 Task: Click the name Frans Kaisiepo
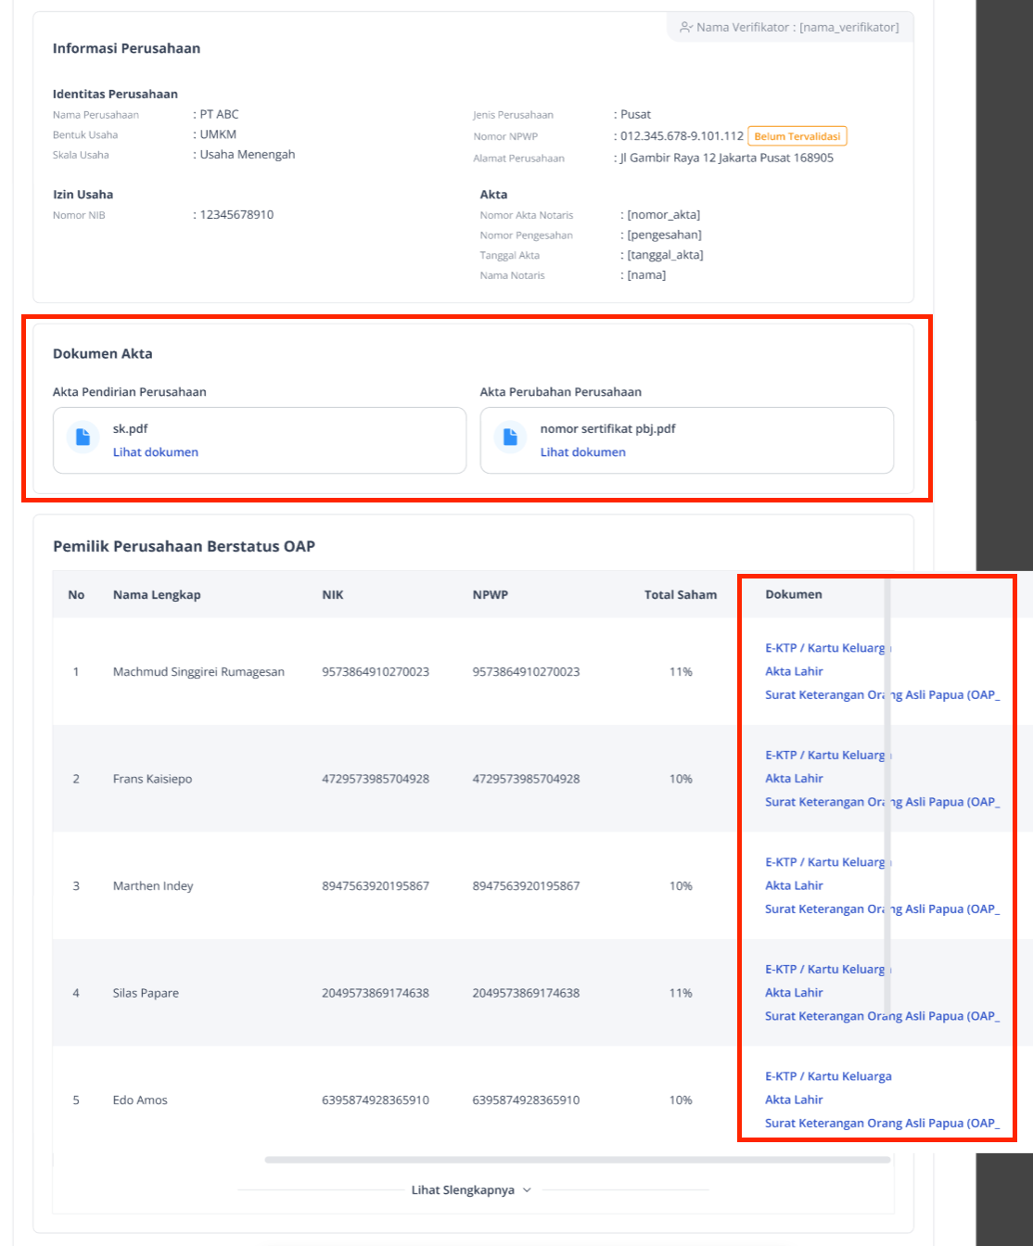[152, 779]
